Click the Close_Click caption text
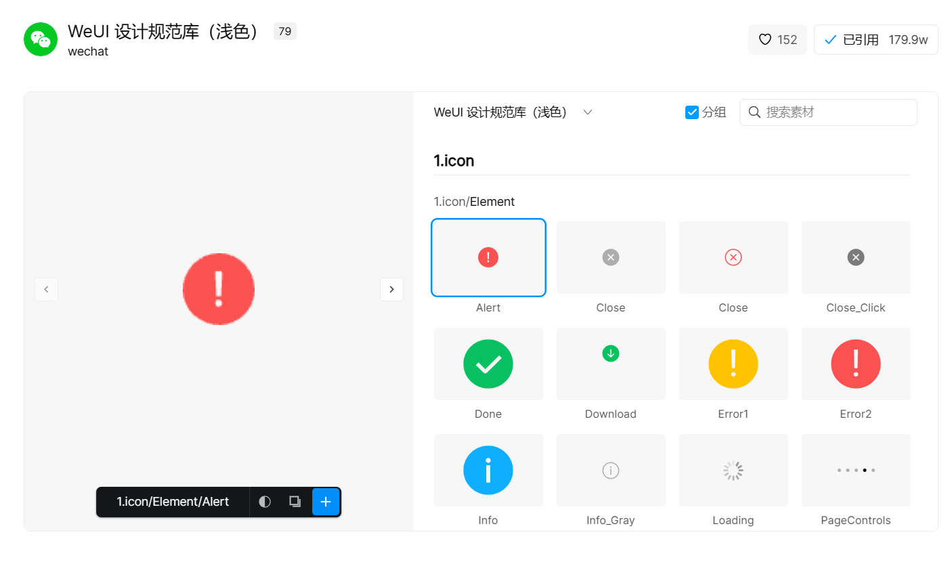This screenshot has width=946, height=564. [x=856, y=308]
